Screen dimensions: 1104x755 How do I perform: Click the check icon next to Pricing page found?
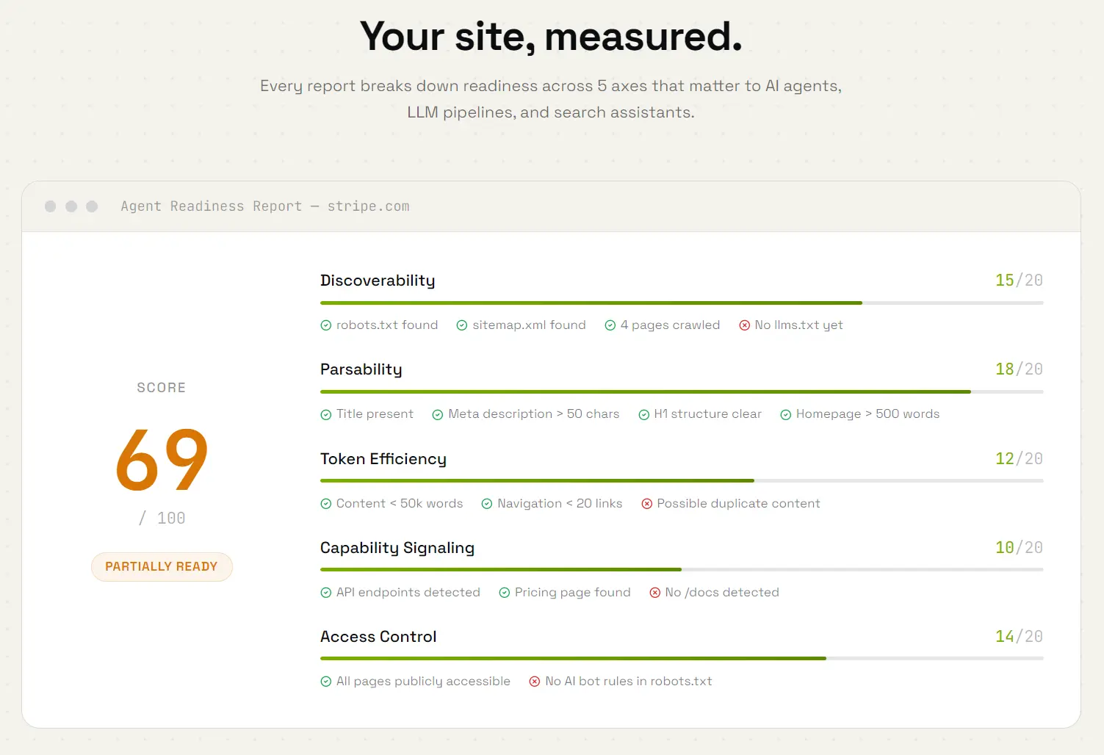pos(504,593)
